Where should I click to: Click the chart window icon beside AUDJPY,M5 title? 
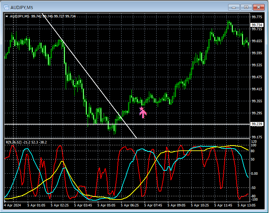(6, 7)
